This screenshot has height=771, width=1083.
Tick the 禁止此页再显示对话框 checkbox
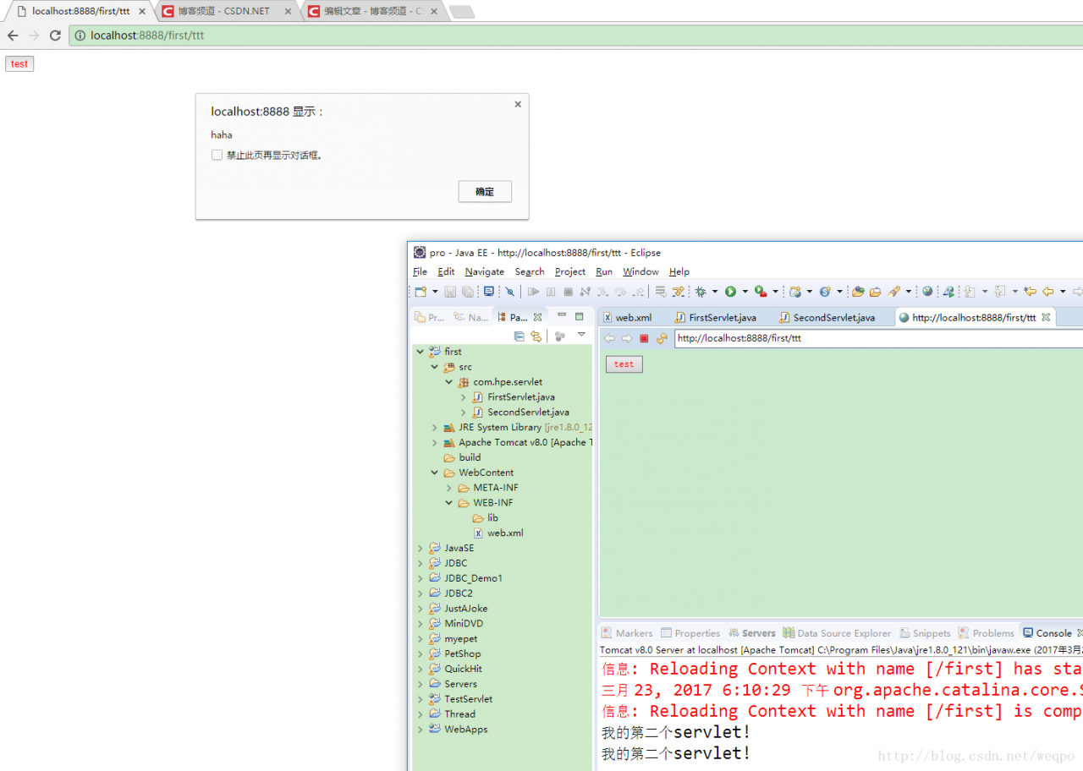point(217,155)
